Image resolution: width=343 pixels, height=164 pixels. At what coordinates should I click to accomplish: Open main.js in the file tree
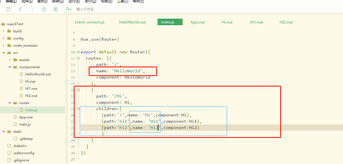pos(25,124)
